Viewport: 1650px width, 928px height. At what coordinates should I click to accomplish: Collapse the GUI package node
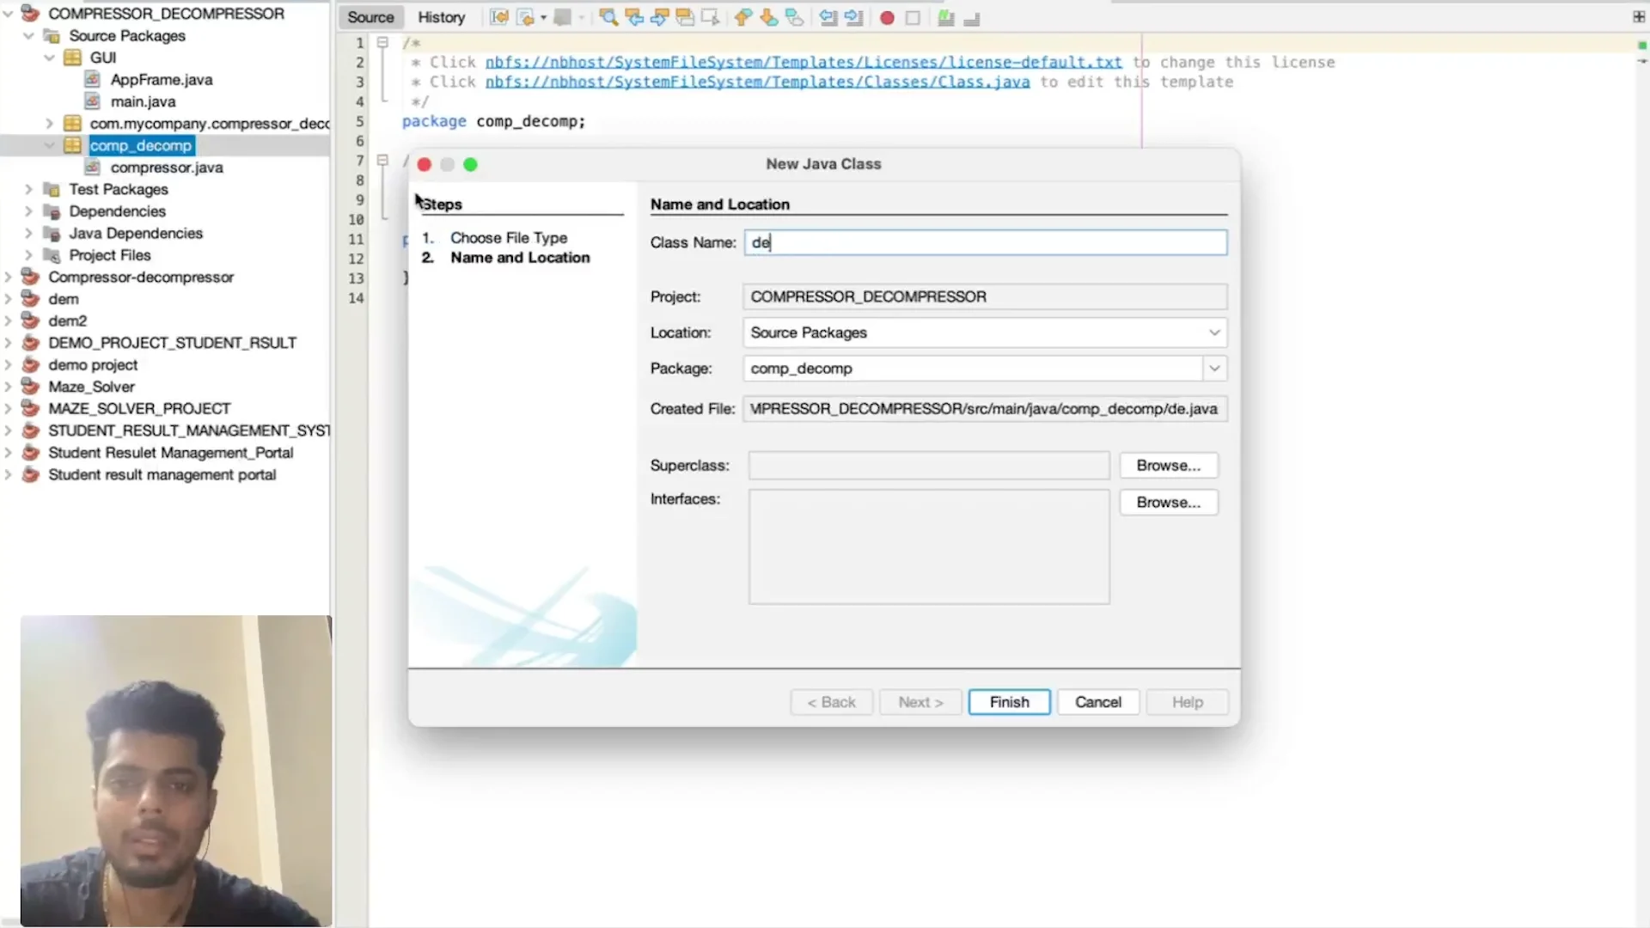click(49, 58)
